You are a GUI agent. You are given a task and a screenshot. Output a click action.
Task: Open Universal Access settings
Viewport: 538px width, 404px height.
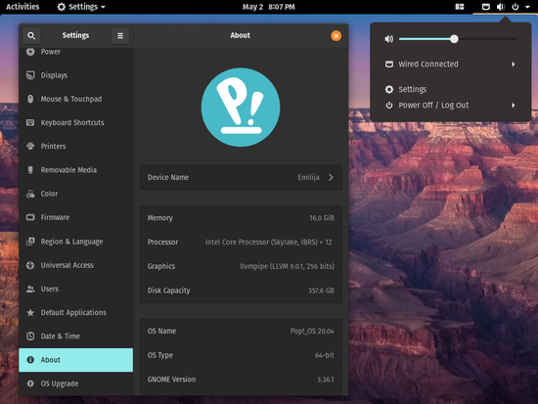(76, 265)
